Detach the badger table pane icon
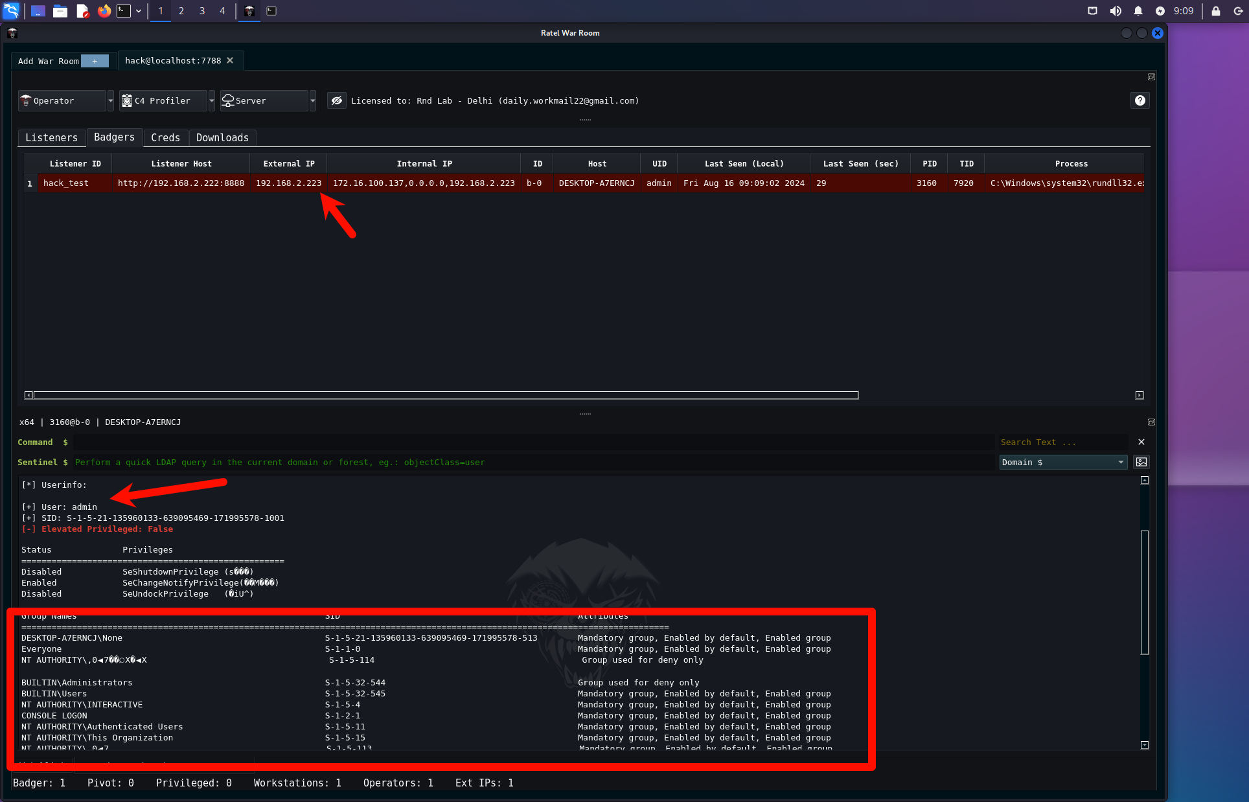Image resolution: width=1249 pixels, height=802 pixels. [1151, 77]
